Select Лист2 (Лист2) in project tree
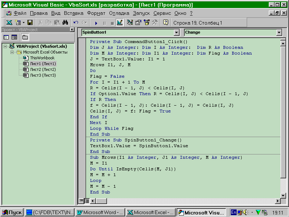The width and height of the screenshot is (289, 217). coord(43,69)
